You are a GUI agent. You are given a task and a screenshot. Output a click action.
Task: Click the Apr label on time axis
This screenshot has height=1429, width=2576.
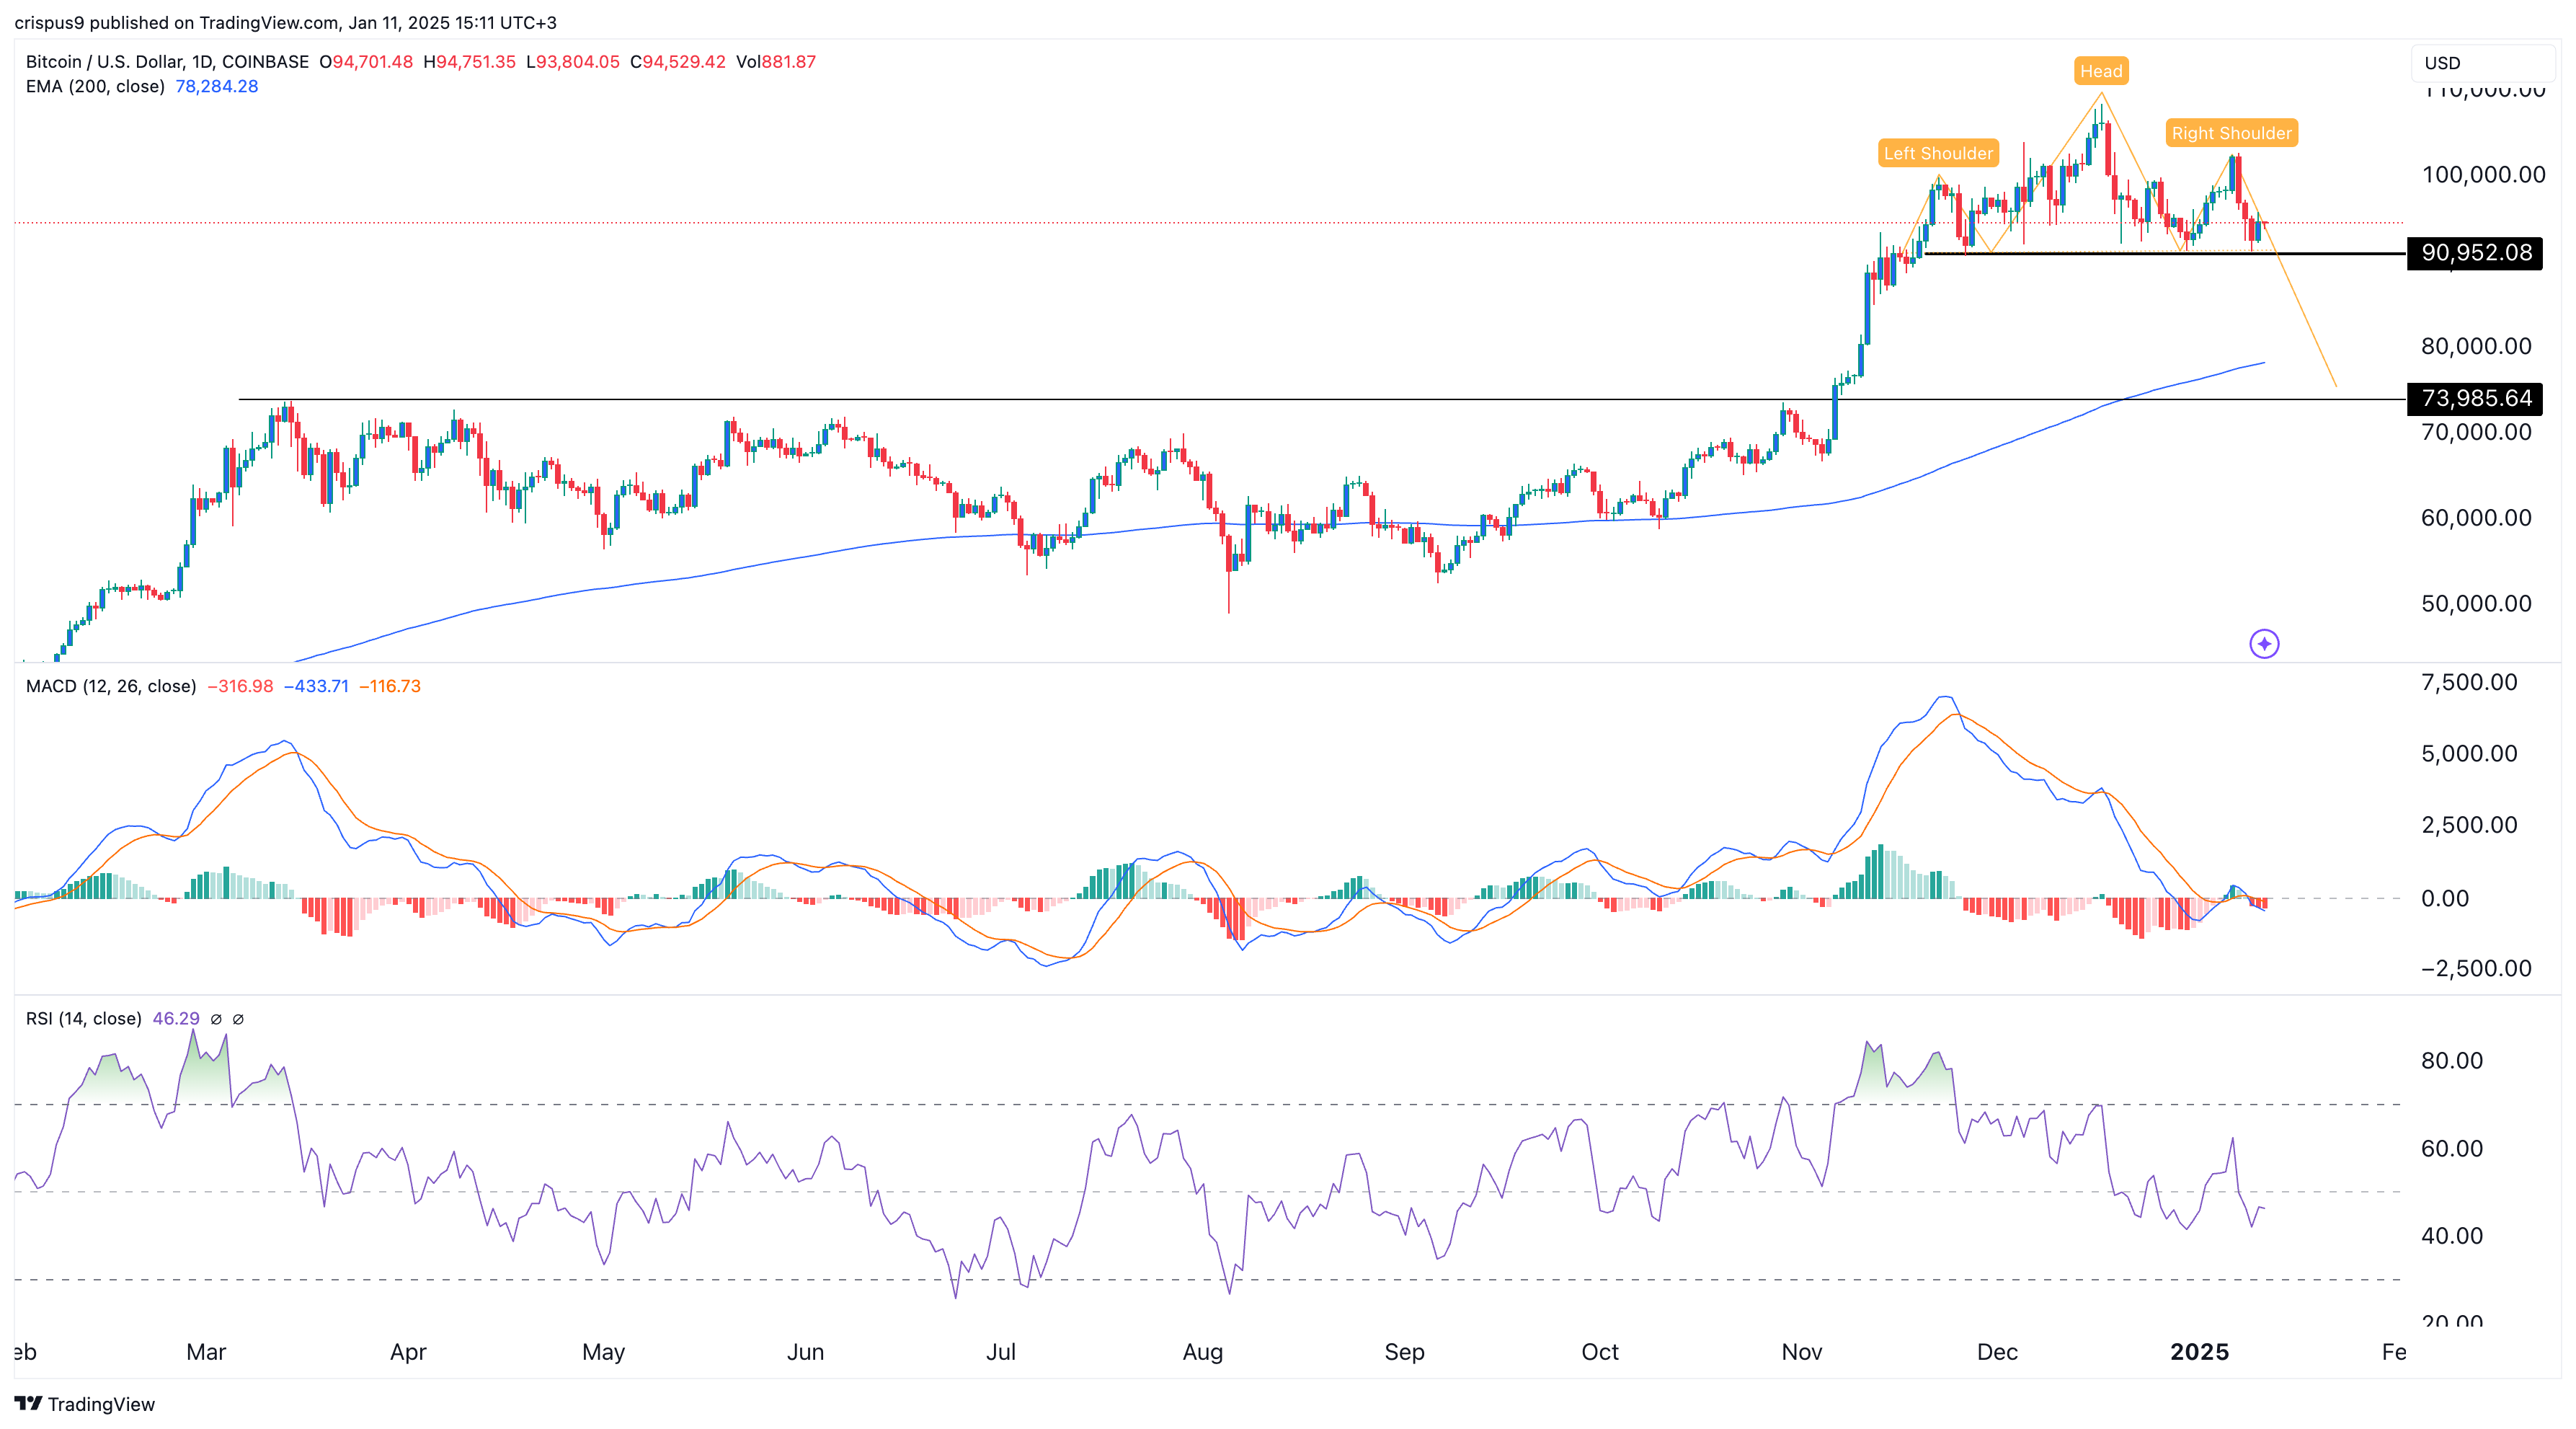(408, 1352)
